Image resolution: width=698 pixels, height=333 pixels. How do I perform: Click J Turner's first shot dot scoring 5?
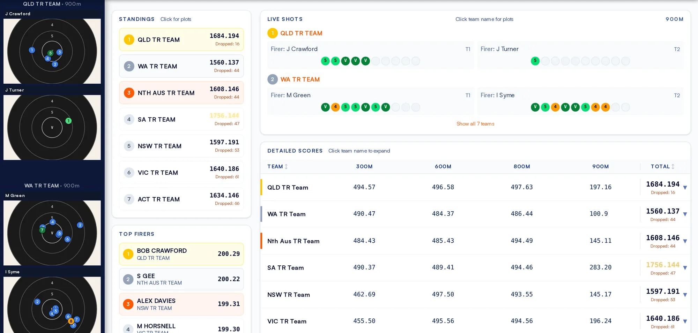535,61
